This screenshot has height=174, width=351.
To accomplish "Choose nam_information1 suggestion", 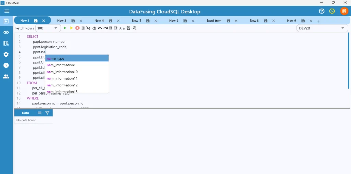I will [x=77, y=65].
